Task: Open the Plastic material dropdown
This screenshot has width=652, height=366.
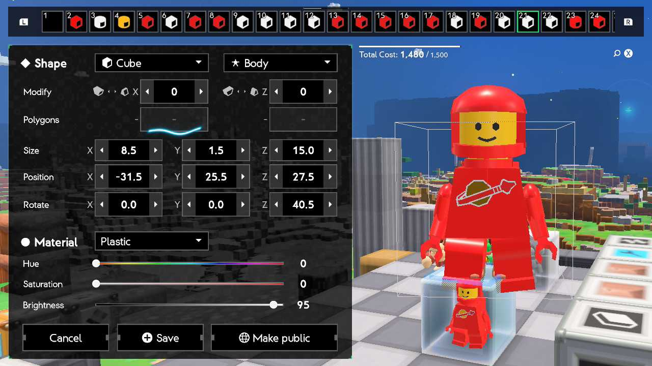Action: click(x=152, y=241)
